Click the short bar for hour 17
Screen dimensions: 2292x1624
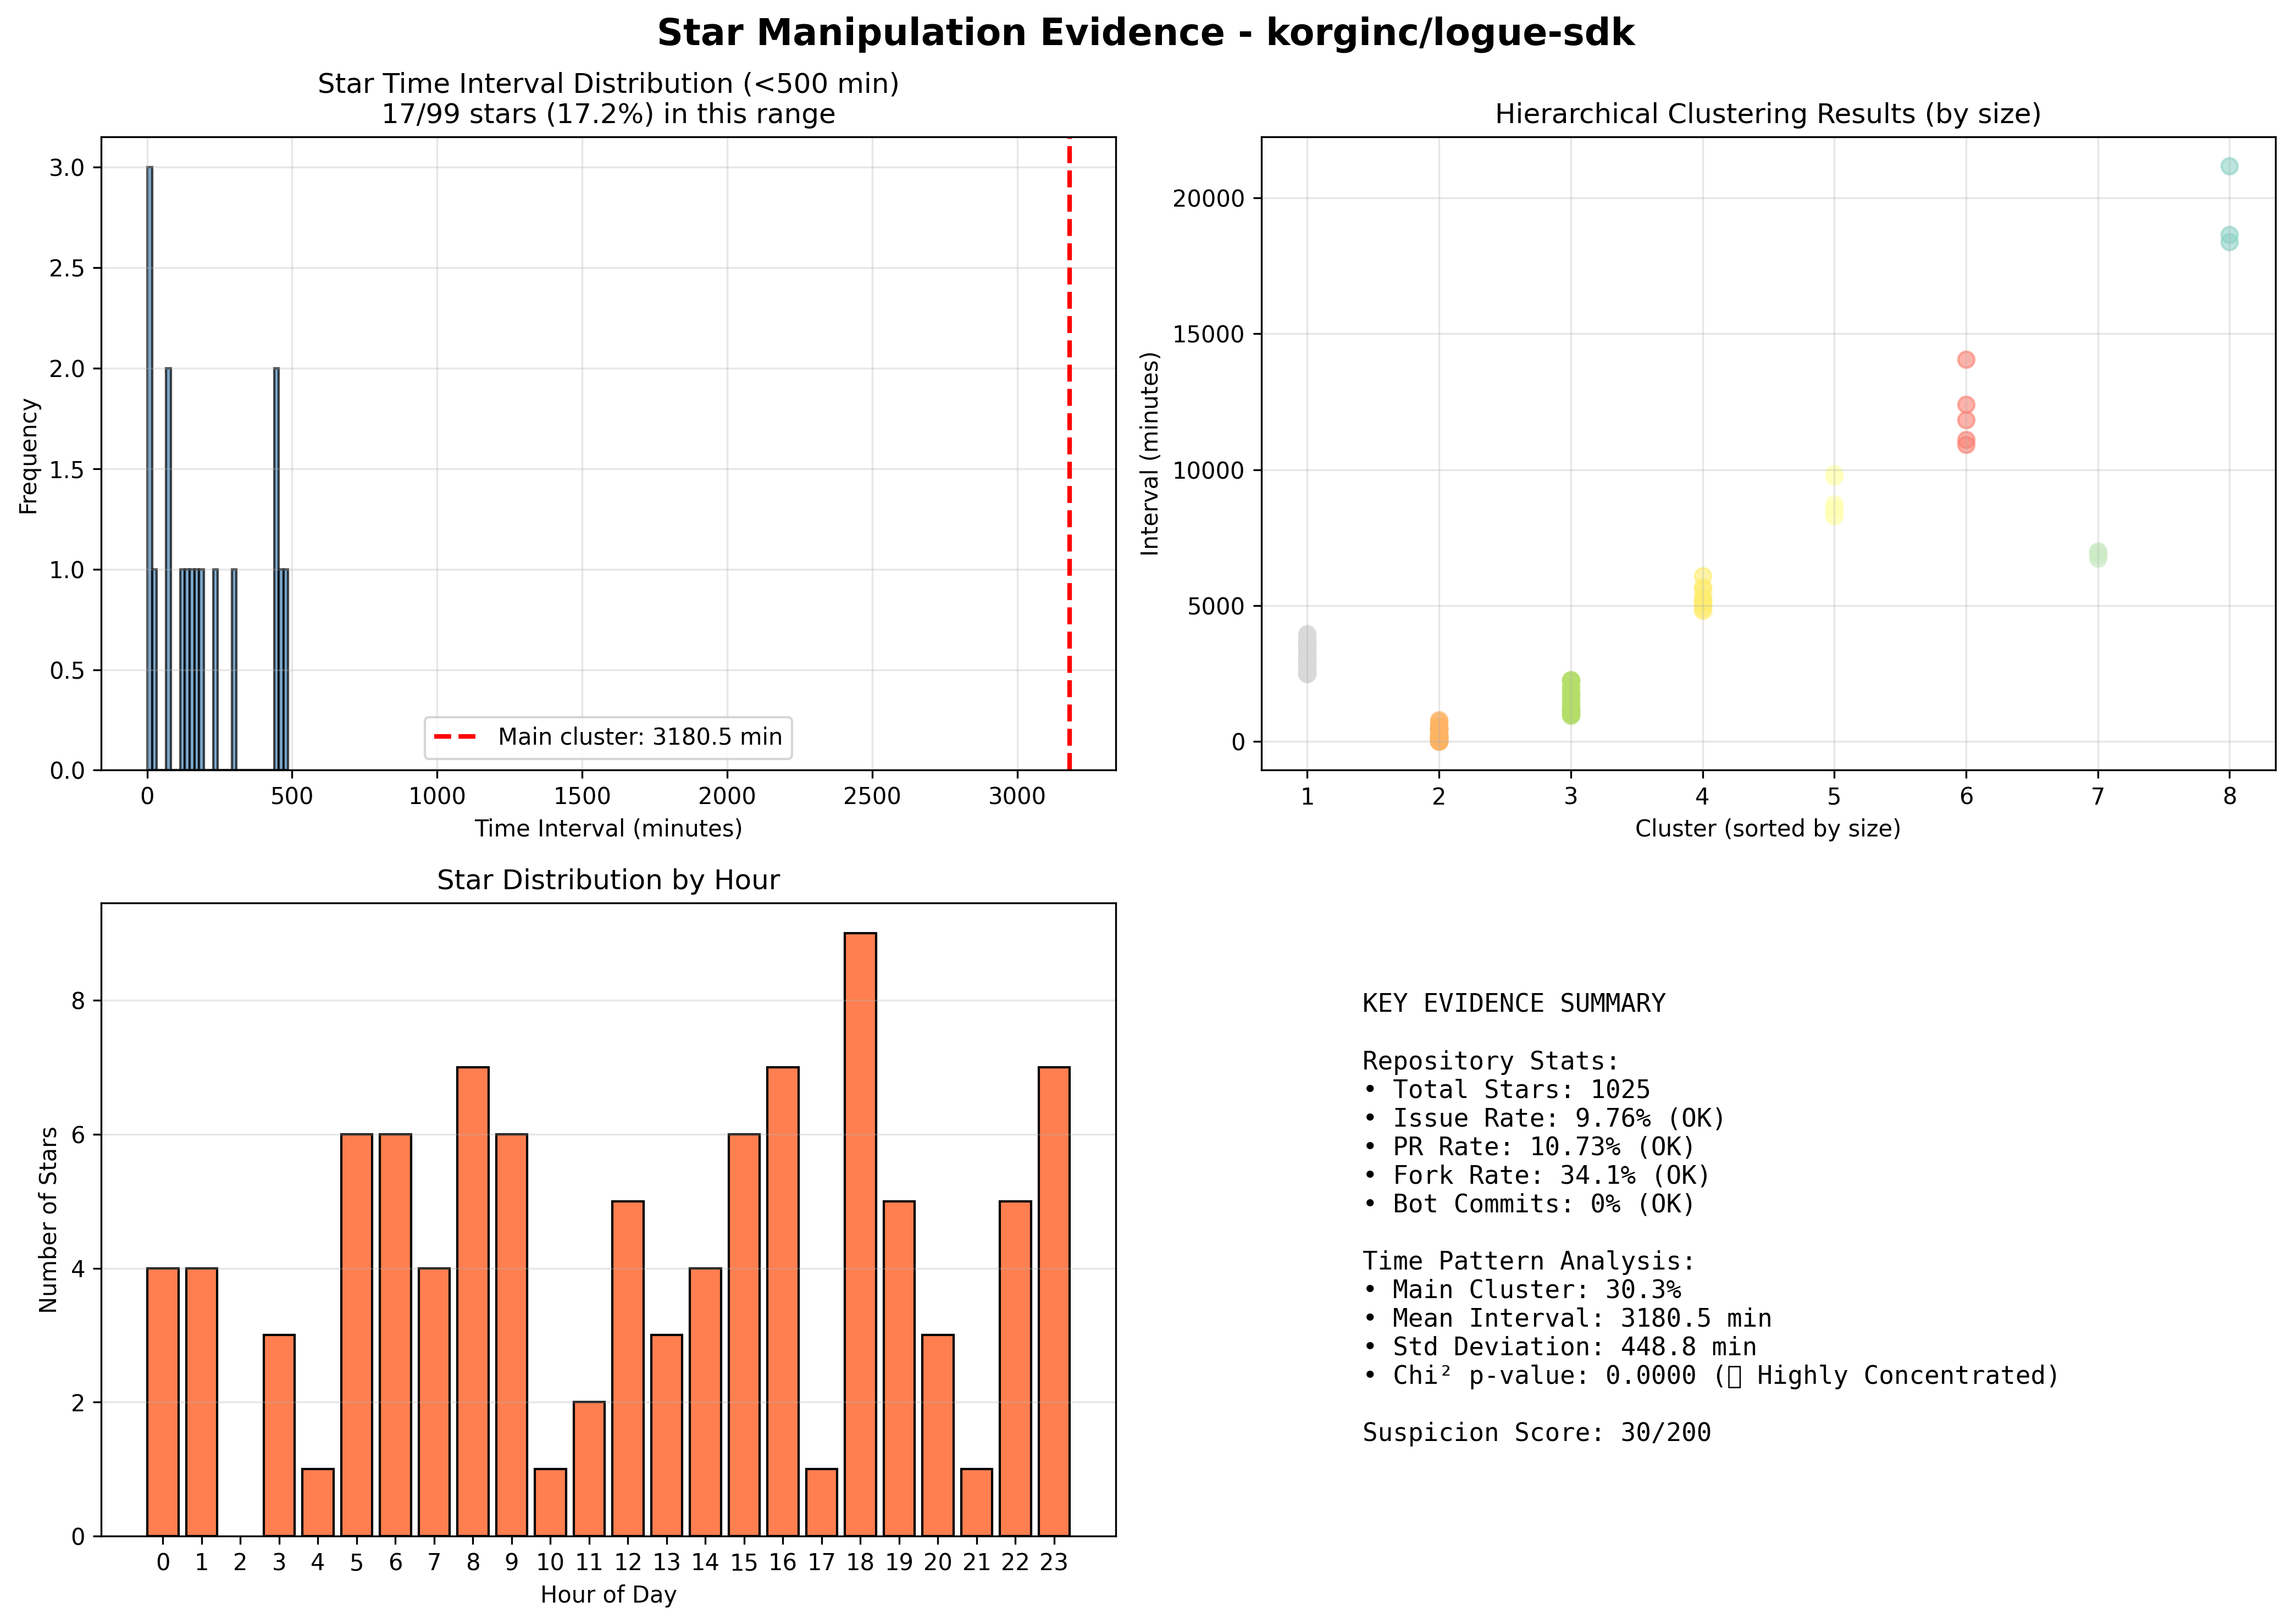click(821, 1502)
